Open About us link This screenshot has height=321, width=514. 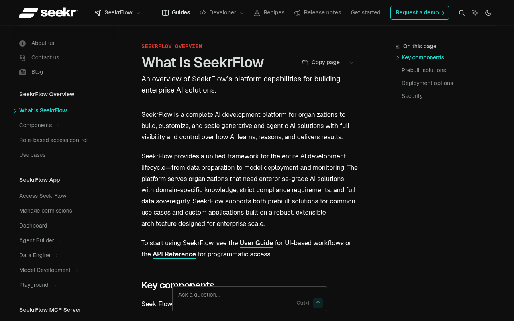pos(43,43)
